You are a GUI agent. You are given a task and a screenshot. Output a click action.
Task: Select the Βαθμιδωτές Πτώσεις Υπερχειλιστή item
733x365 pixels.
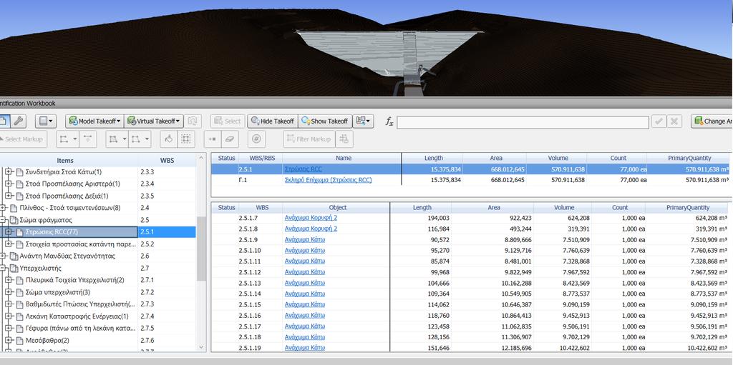(80, 304)
